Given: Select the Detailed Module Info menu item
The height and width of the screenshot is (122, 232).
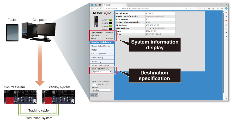Looking at the screenshot, I should [102, 42].
